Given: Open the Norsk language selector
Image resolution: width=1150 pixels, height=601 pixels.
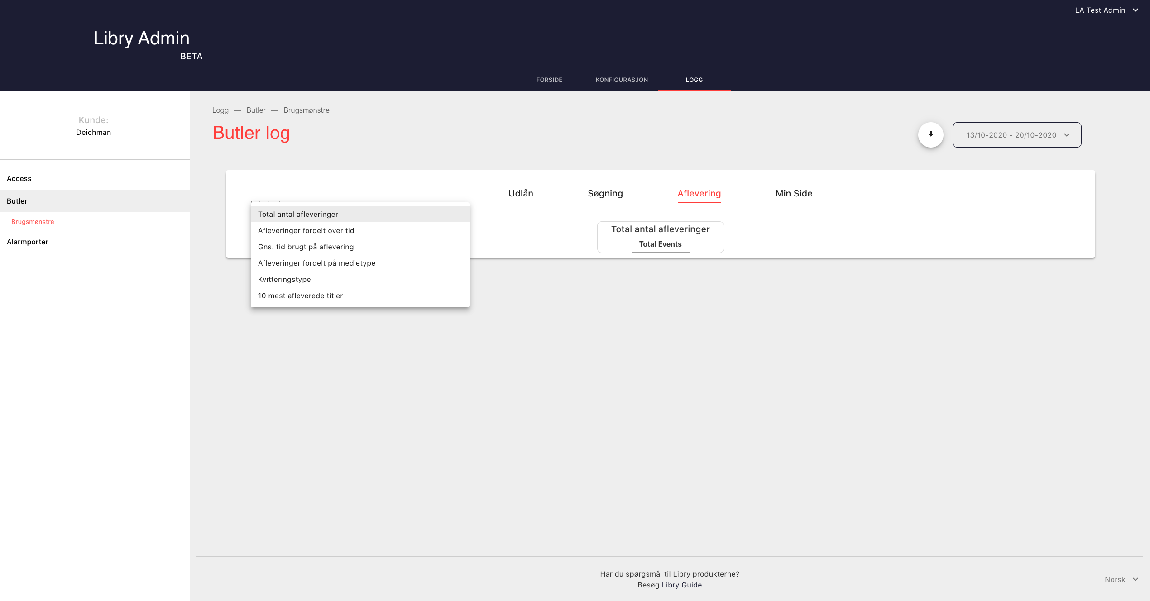Looking at the screenshot, I should click(x=1121, y=579).
